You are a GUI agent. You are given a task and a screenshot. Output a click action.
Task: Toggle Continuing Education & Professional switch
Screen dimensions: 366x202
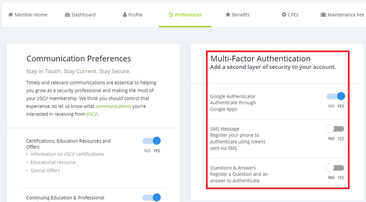click(x=151, y=198)
